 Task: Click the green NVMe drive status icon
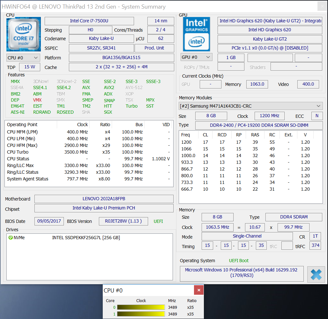click(11, 238)
